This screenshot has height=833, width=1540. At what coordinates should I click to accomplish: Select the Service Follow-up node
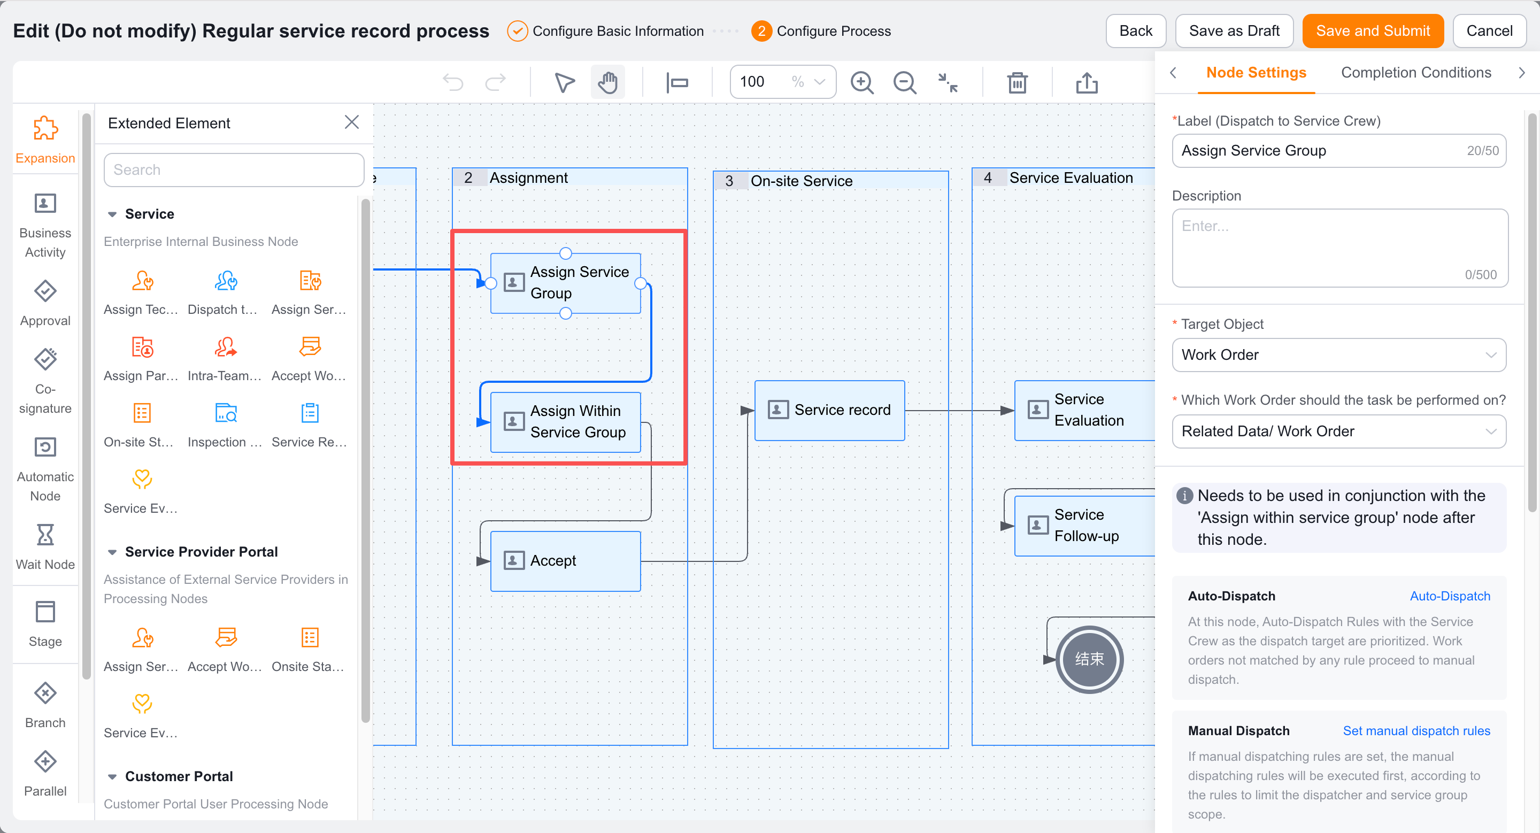[1084, 526]
